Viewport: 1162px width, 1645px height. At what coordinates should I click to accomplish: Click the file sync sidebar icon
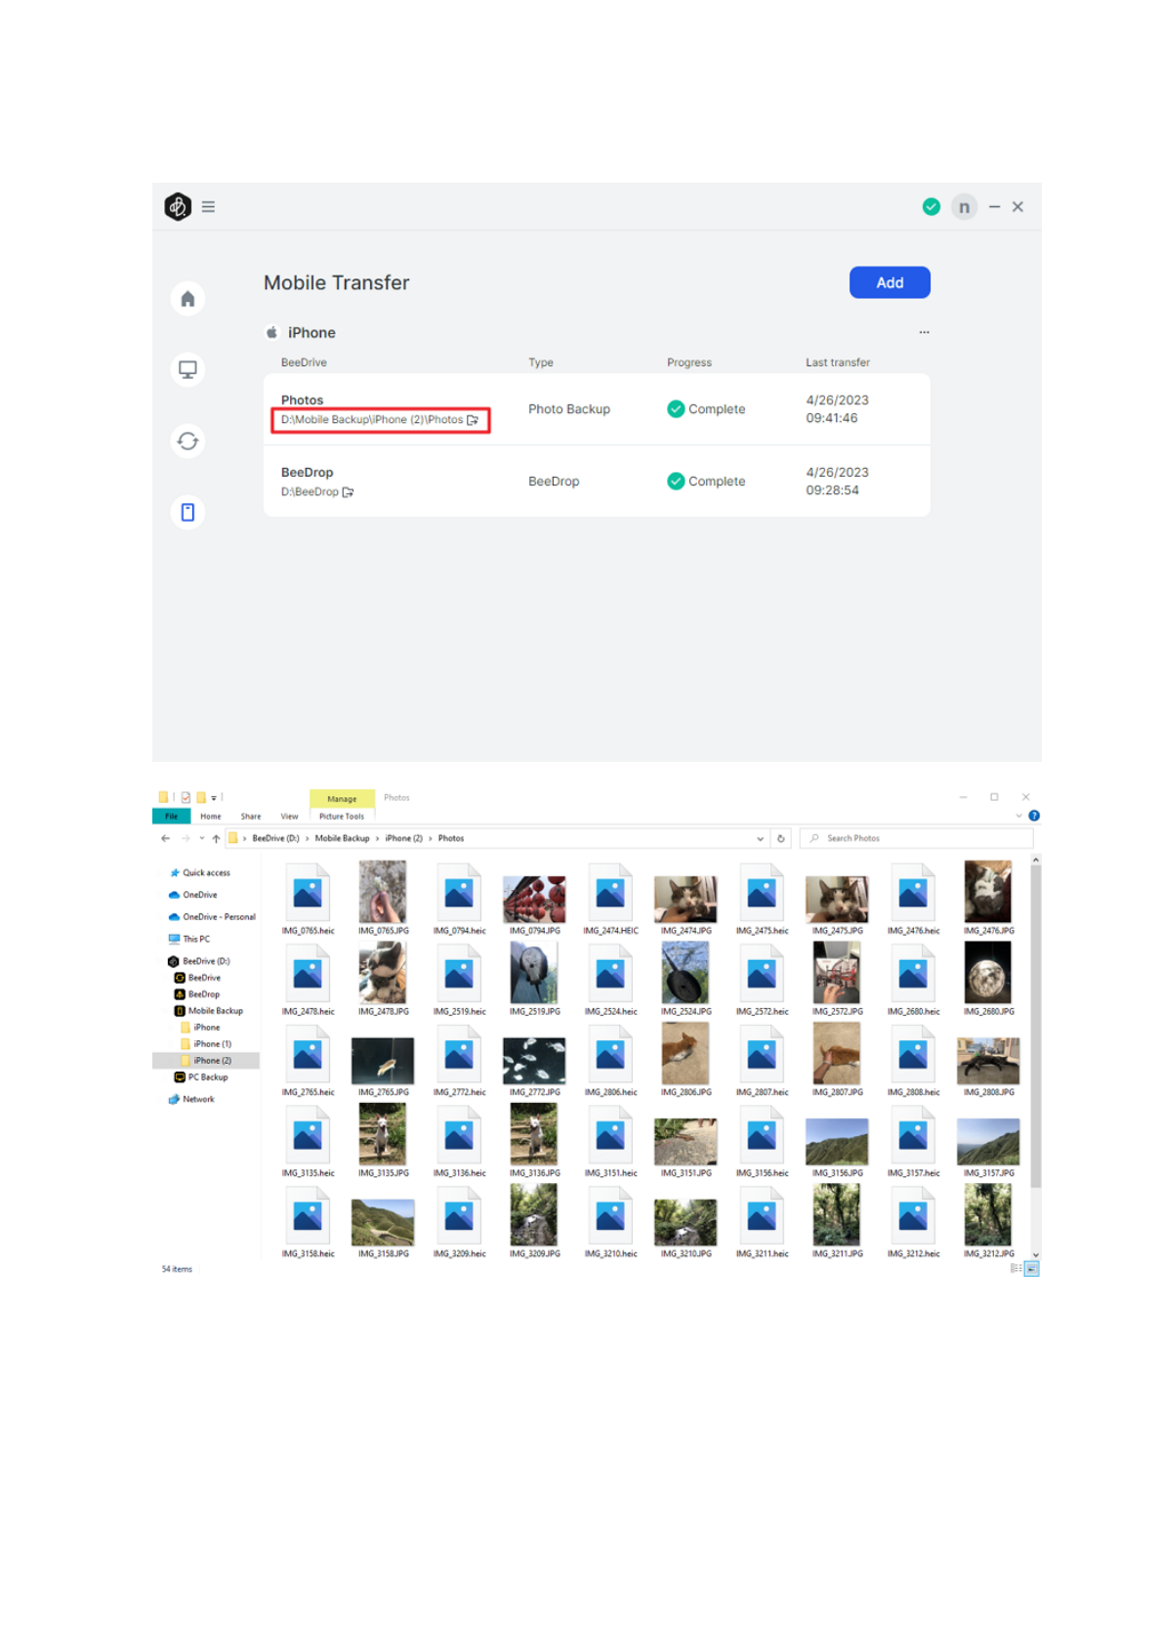187,441
